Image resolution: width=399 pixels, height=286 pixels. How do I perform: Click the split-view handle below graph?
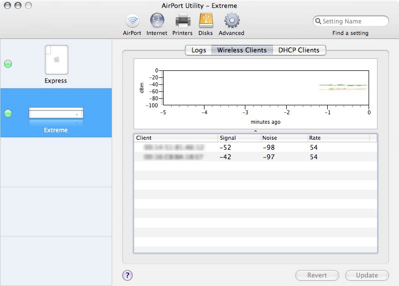[x=255, y=131]
